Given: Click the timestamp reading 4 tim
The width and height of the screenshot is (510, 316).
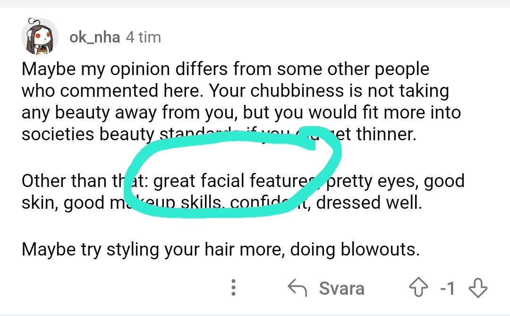Looking at the screenshot, I should [x=143, y=37].
